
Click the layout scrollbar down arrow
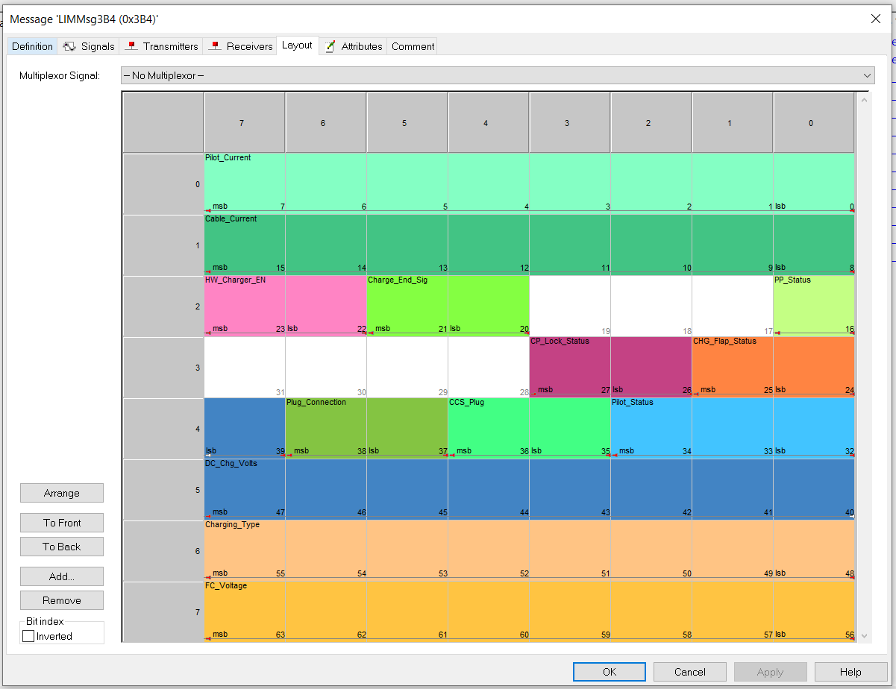pos(865,635)
